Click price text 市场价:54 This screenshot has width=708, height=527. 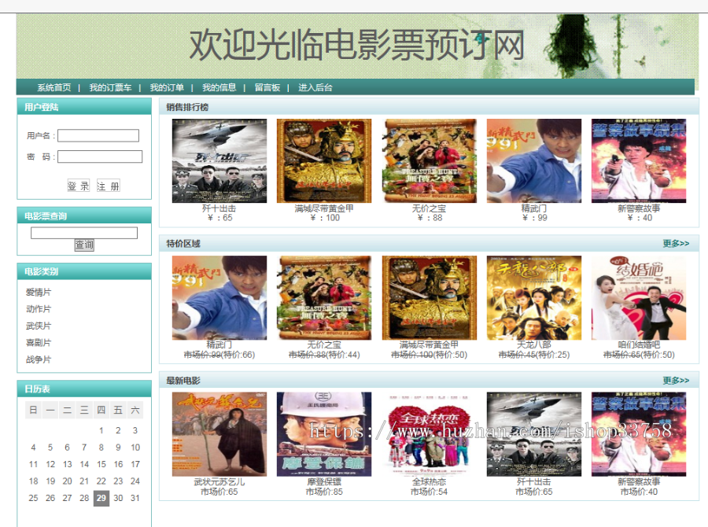point(429,492)
